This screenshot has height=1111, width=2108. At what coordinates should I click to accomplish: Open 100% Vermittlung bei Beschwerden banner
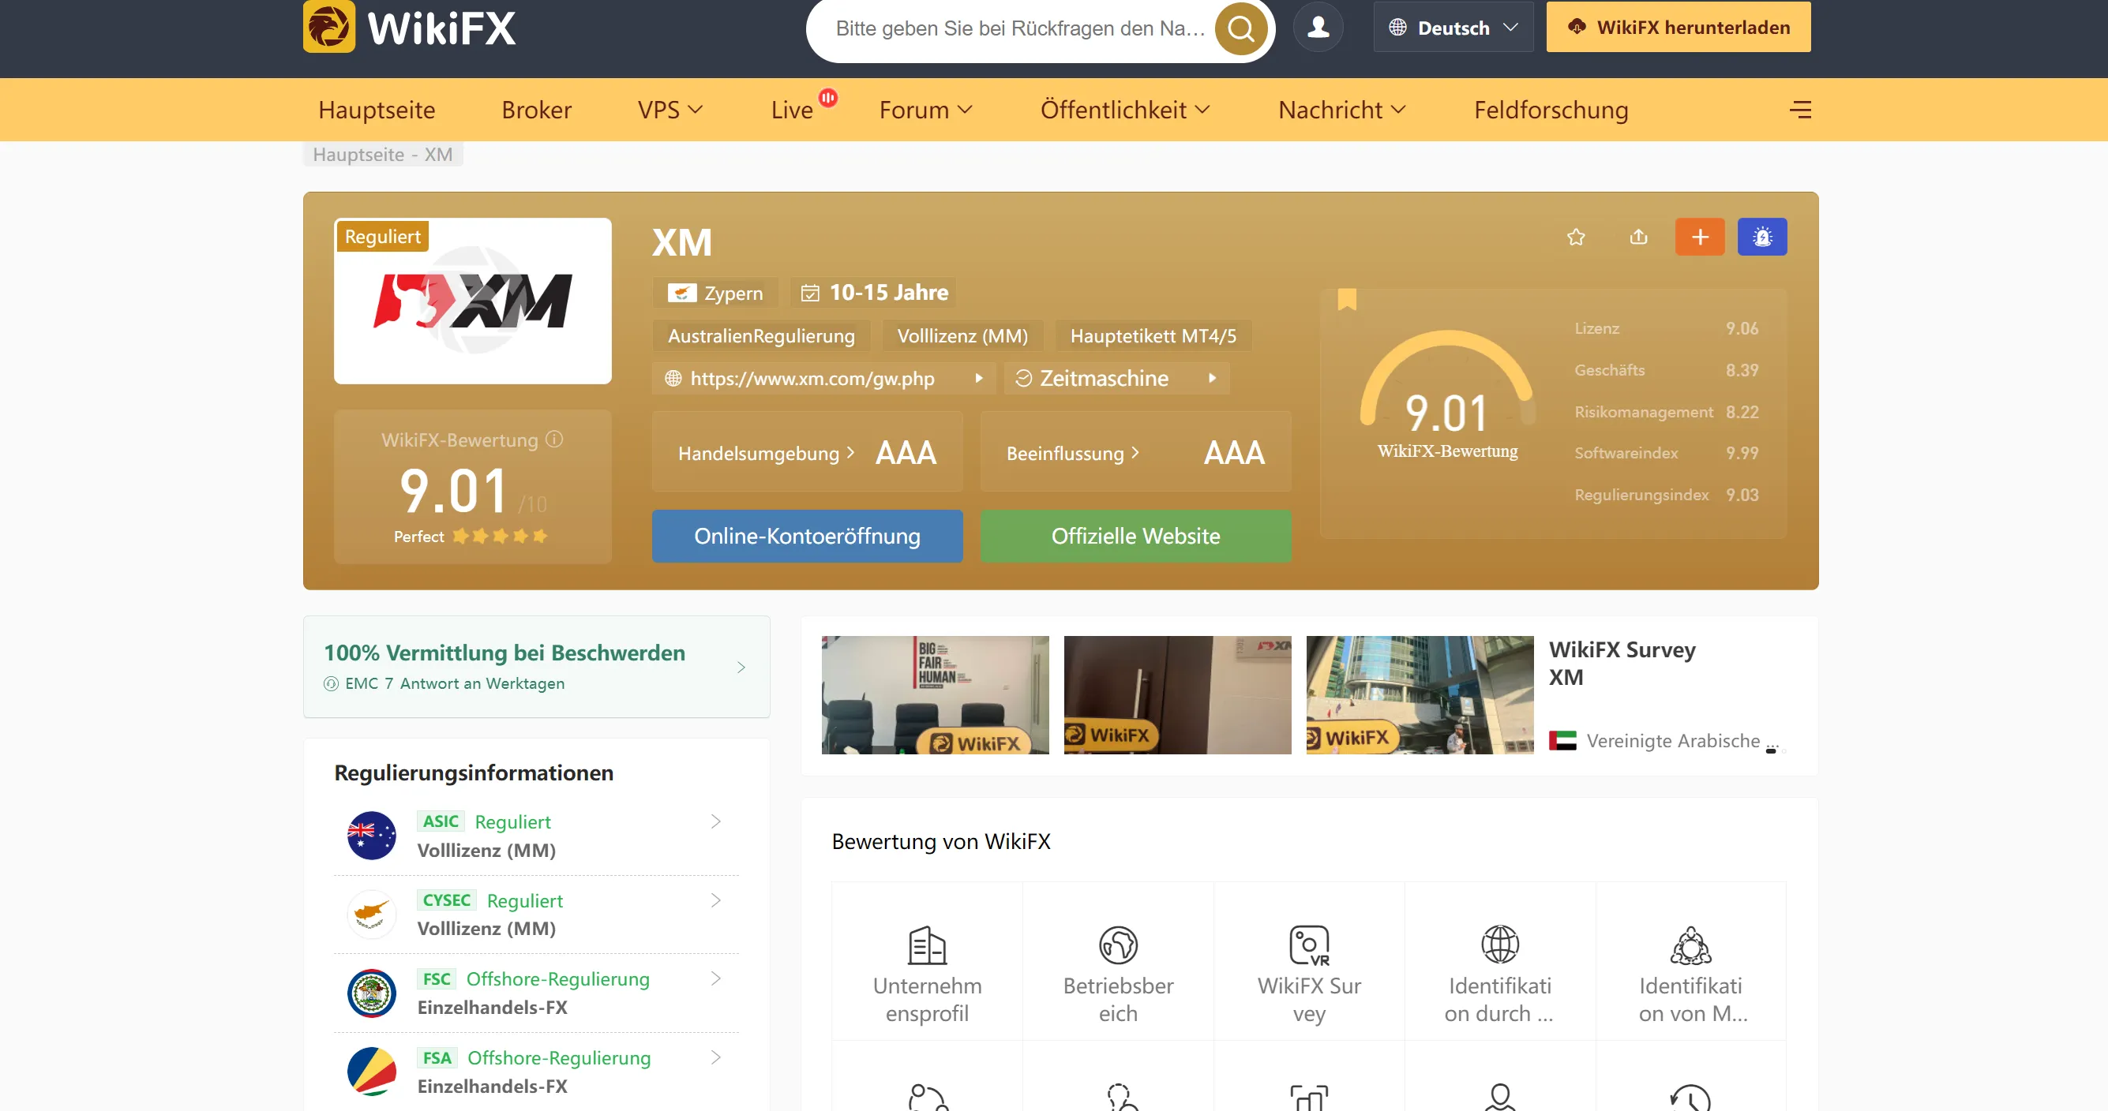point(536,667)
